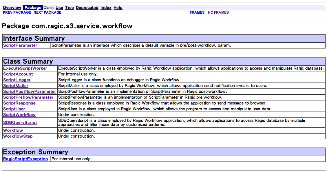Click the ScriptMailer class link
The width and height of the screenshot is (327, 171).
[16, 86]
